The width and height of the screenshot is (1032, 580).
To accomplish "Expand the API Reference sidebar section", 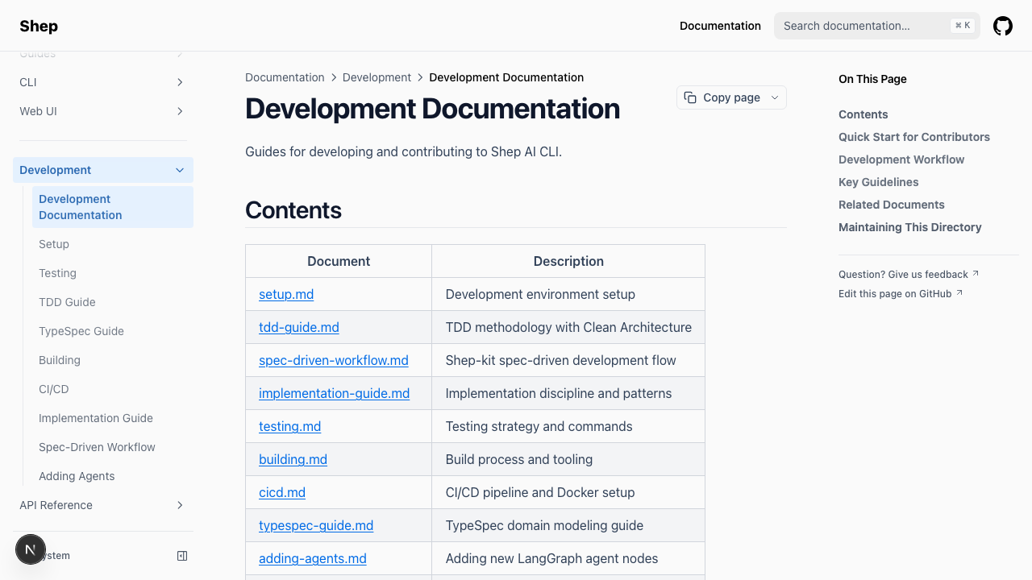I will [103, 505].
